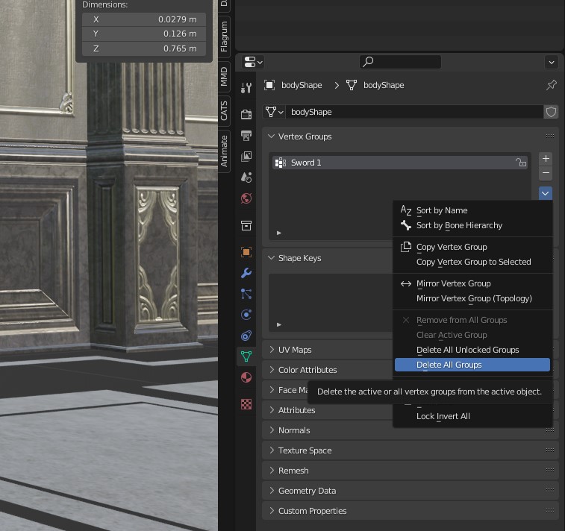Choose Delete All Unlocked Groups
This screenshot has height=531, width=565.
472,350
